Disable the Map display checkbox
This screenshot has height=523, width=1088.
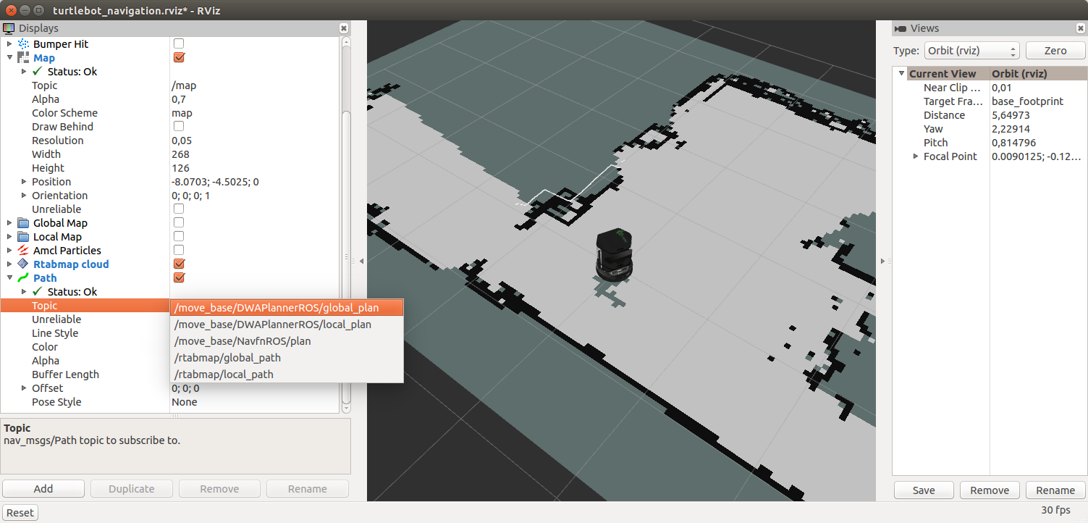[x=179, y=58]
